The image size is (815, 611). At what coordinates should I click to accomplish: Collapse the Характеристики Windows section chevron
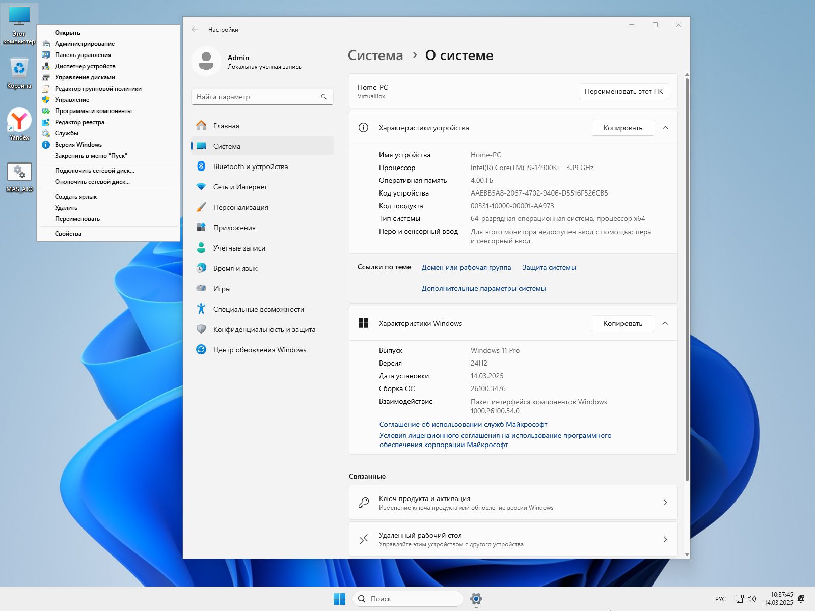tap(665, 323)
